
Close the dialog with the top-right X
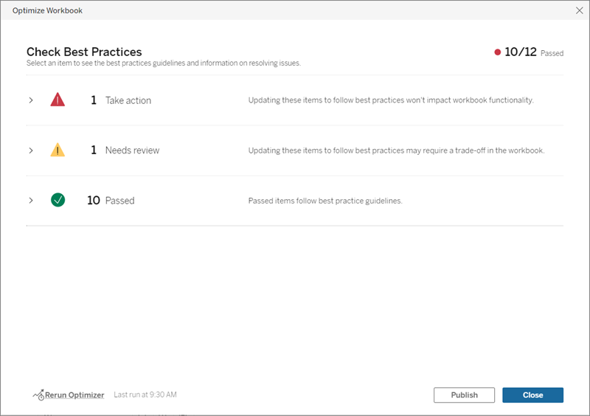point(579,10)
